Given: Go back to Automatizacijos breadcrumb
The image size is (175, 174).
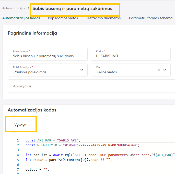Looking at the screenshot, I should tap(14, 8).
